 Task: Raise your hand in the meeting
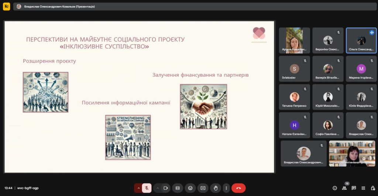pyautogui.click(x=216, y=188)
